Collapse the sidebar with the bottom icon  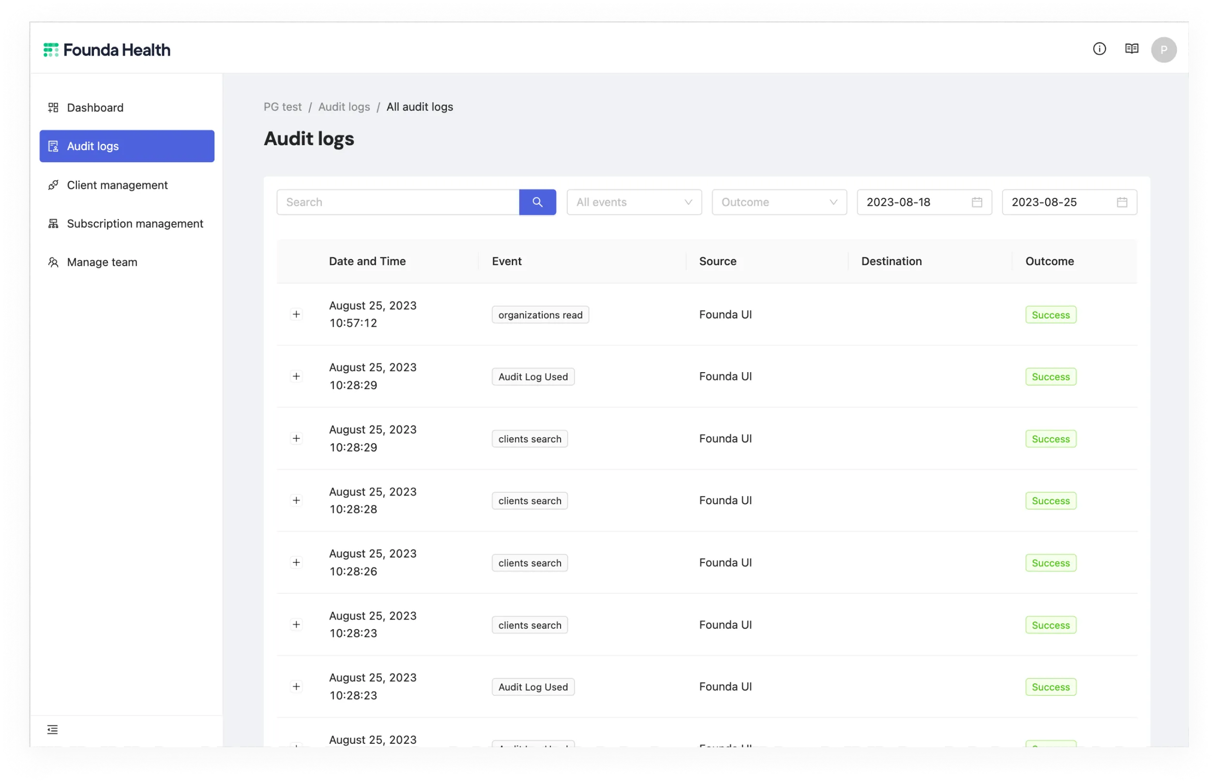click(52, 729)
